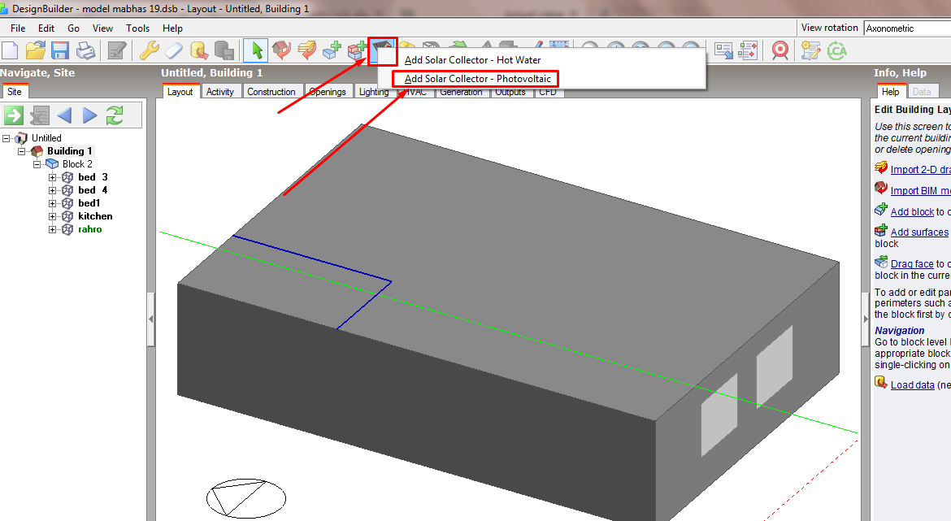Click the Clear data eraser icon
951x521 pixels.
click(x=174, y=50)
